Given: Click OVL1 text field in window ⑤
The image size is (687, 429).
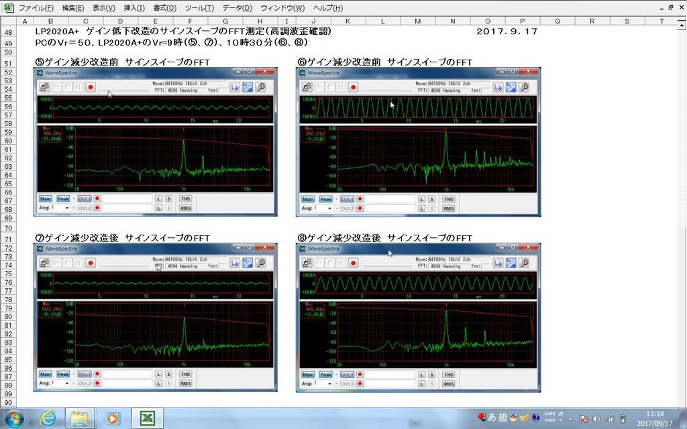Looking at the screenshot, I should pyautogui.click(x=127, y=198).
